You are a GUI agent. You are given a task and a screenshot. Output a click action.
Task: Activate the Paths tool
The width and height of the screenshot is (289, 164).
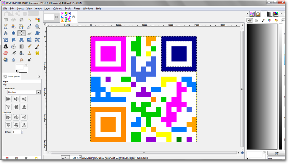coord(21,26)
